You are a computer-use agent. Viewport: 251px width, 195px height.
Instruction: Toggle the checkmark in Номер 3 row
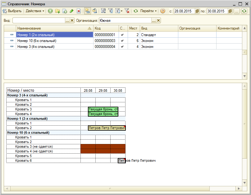pyautogui.click(x=122, y=47)
